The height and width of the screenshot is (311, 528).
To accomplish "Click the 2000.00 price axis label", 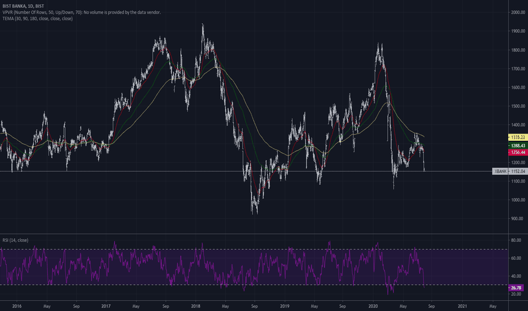I will point(518,12).
